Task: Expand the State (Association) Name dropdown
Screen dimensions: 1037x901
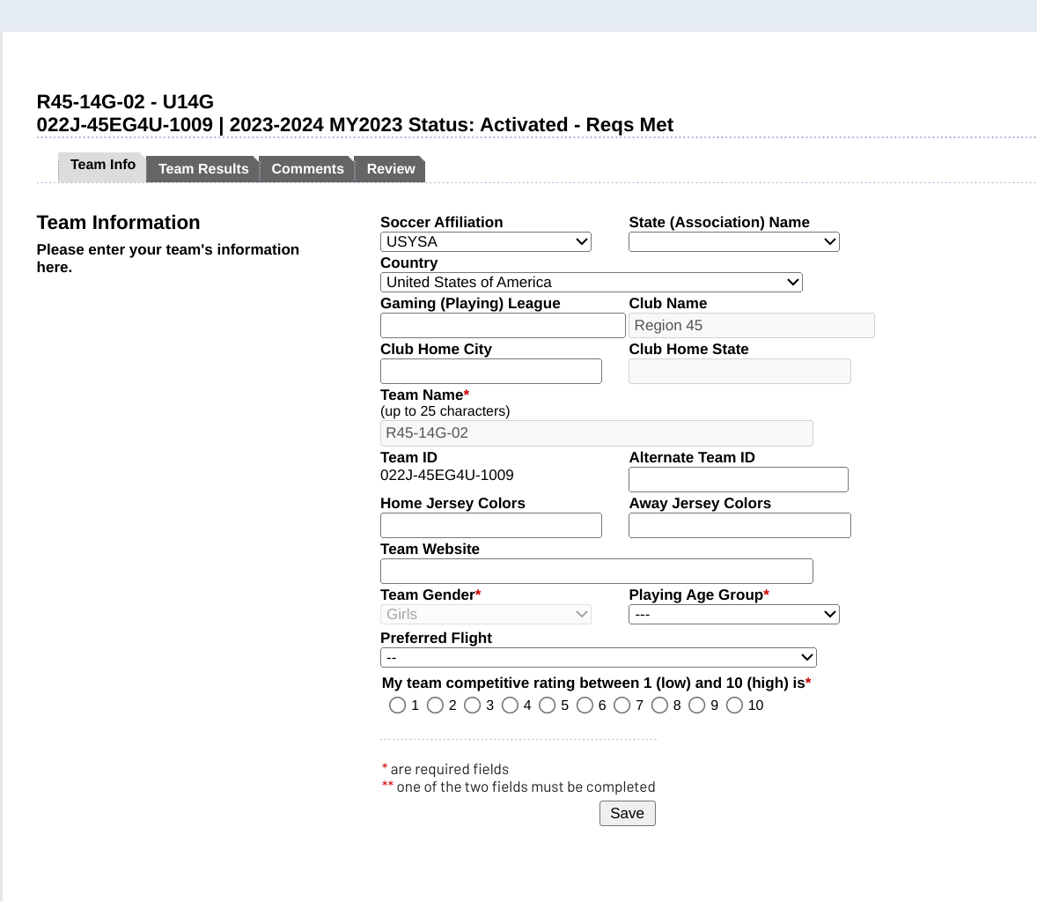Action: tap(733, 241)
